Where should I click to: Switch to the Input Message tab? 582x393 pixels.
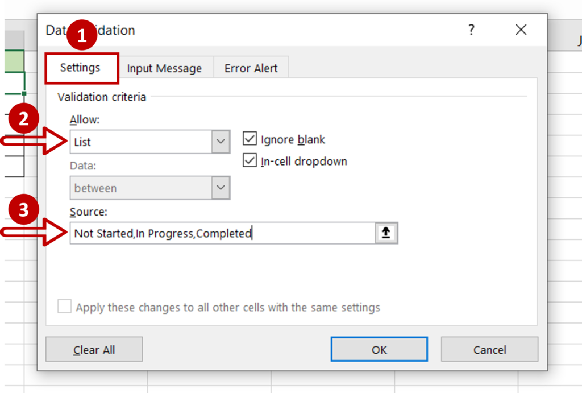pyautogui.click(x=164, y=68)
